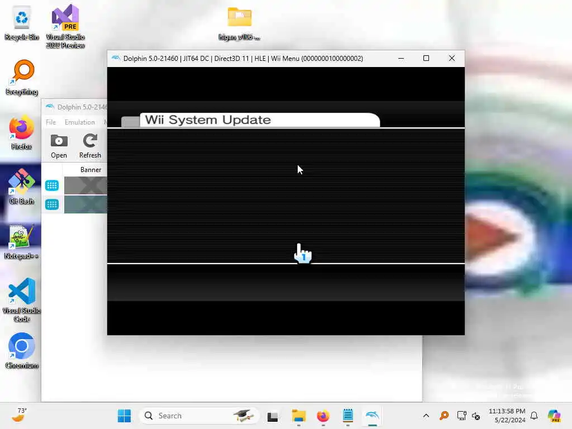Open Notepad++ desktop shortcut
572x429 pixels.
[x=22, y=241]
